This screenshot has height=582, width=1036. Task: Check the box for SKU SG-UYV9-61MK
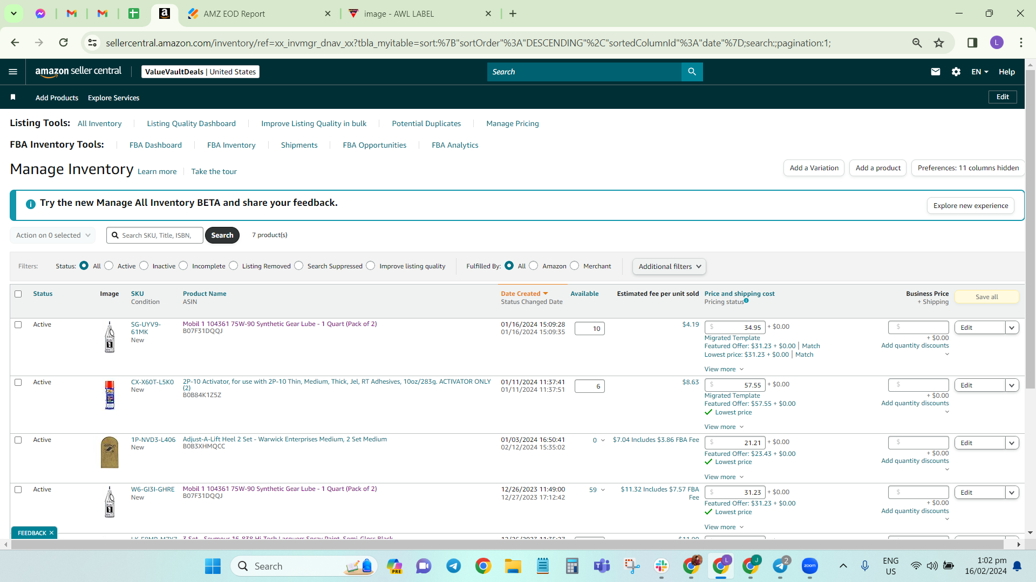tap(18, 325)
